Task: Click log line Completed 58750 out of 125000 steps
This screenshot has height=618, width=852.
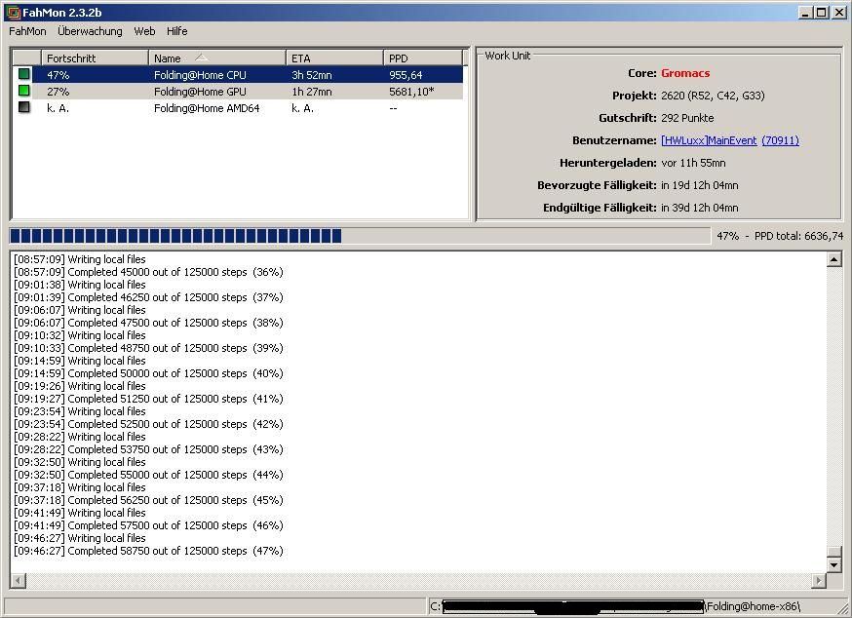Action: click(148, 551)
